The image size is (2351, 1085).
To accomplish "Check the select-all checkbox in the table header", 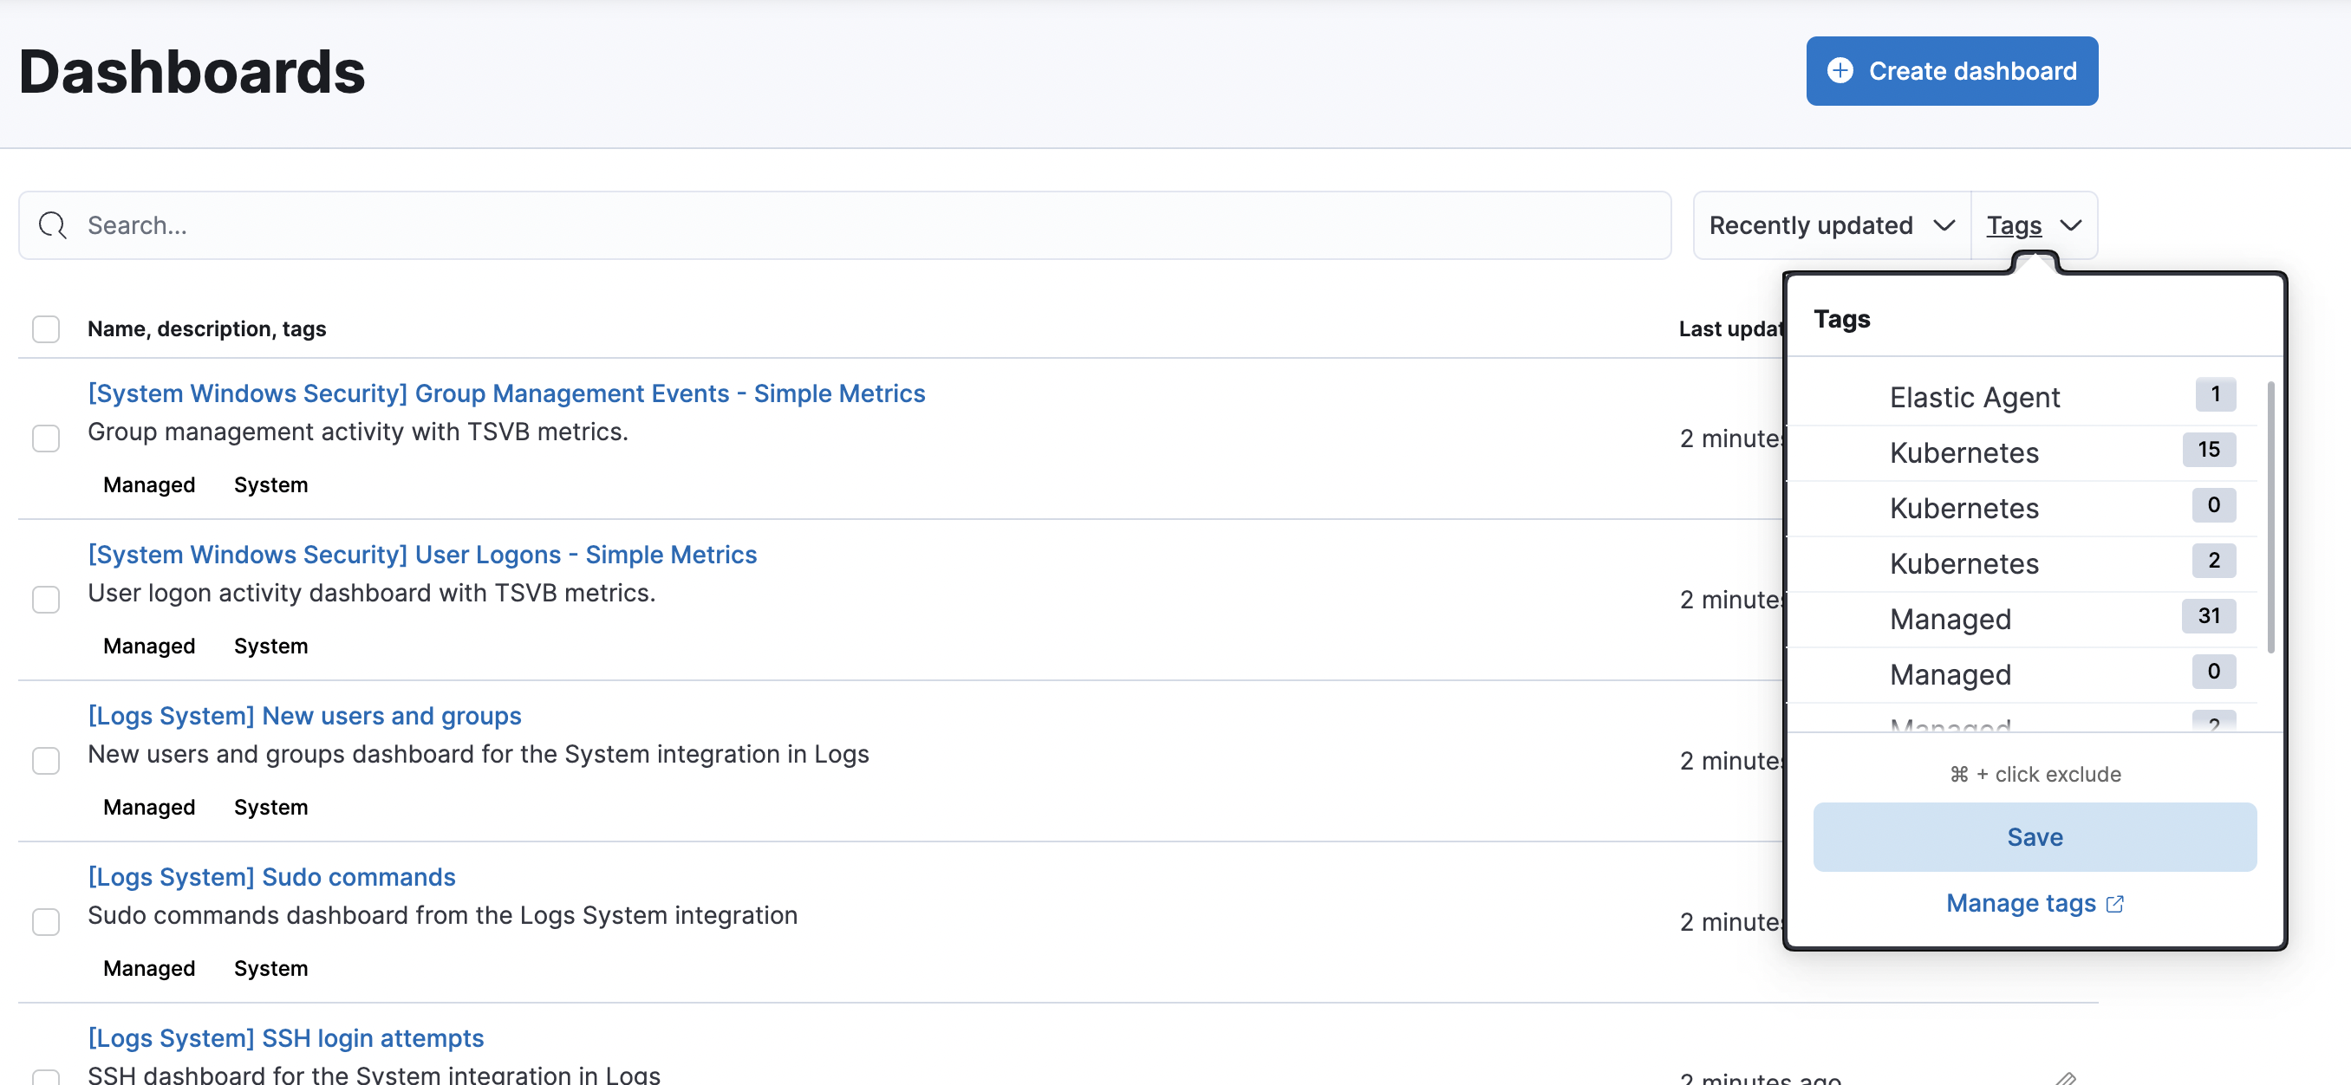I will click(x=46, y=328).
